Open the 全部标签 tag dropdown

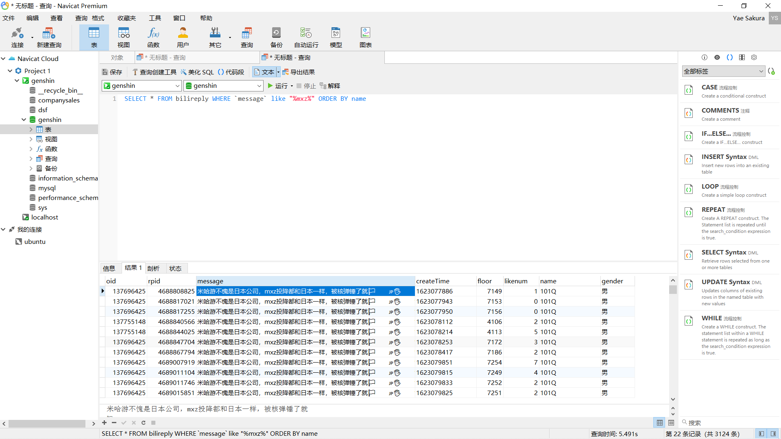(723, 71)
